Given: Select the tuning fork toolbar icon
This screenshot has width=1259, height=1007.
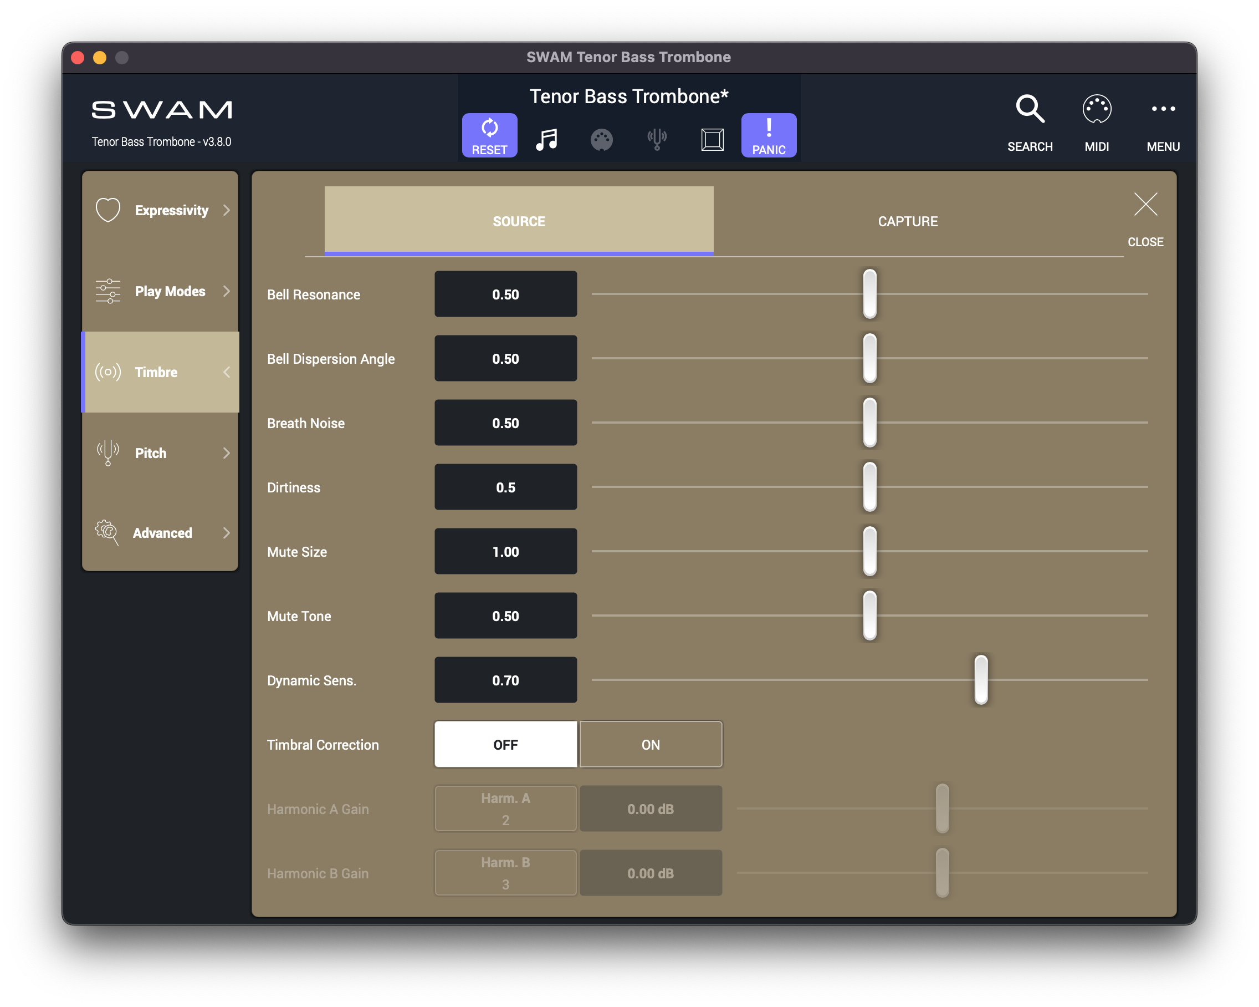Looking at the screenshot, I should pyautogui.click(x=656, y=139).
